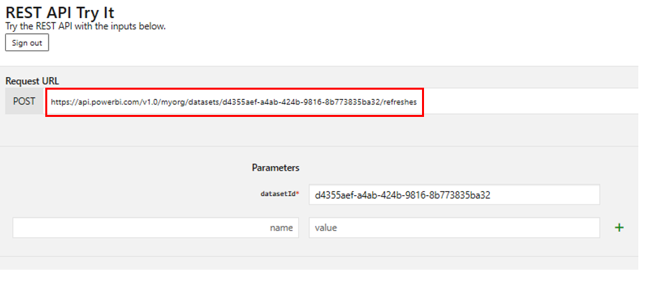The image size is (647, 281).
Task: Click the "Try the REST API" subtitle text
Action: [85, 27]
